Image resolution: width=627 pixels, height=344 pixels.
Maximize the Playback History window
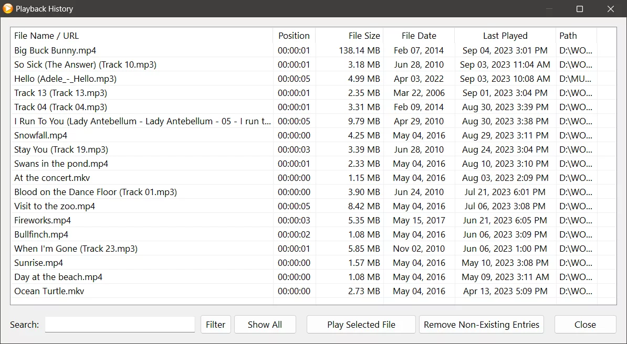(579, 9)
